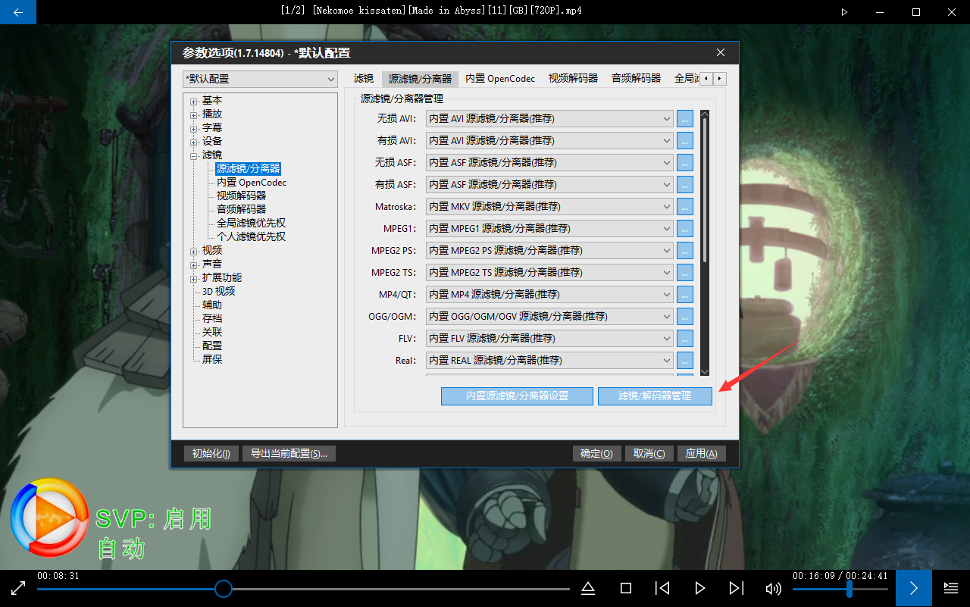This screenshot has height=607, width=970.
Task: Open the Matroska splitter dropdown
Action: click(549, 207)
